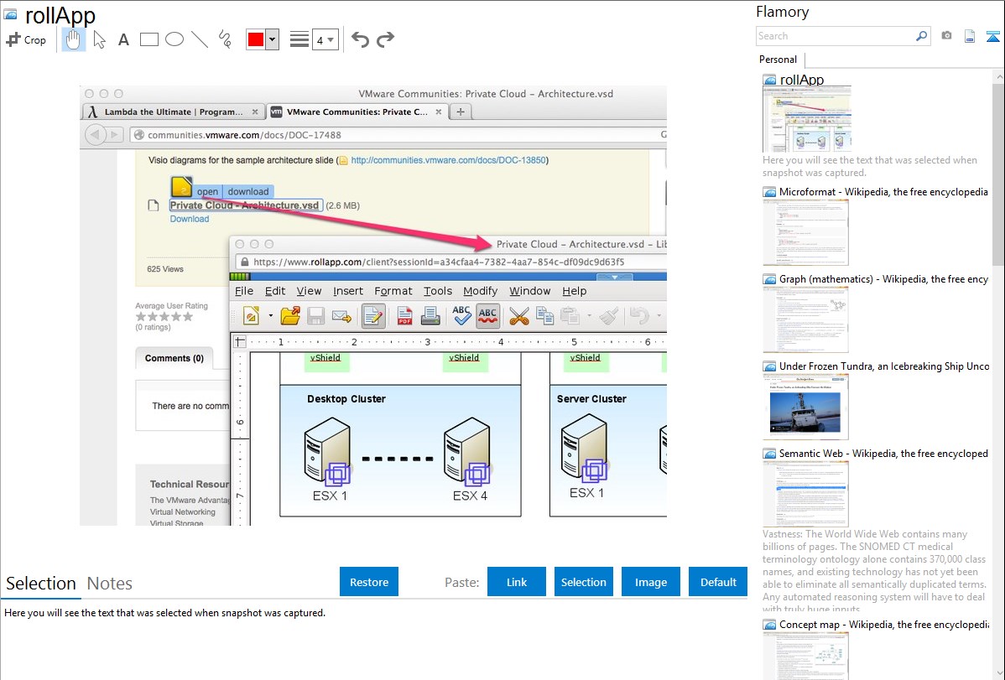
Task: Switch to the Selection tab
Action: (x=41, y=584)
